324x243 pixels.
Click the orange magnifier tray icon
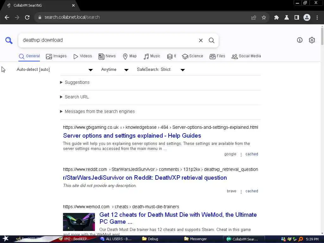pyautogui.click(x=301, y=239)
